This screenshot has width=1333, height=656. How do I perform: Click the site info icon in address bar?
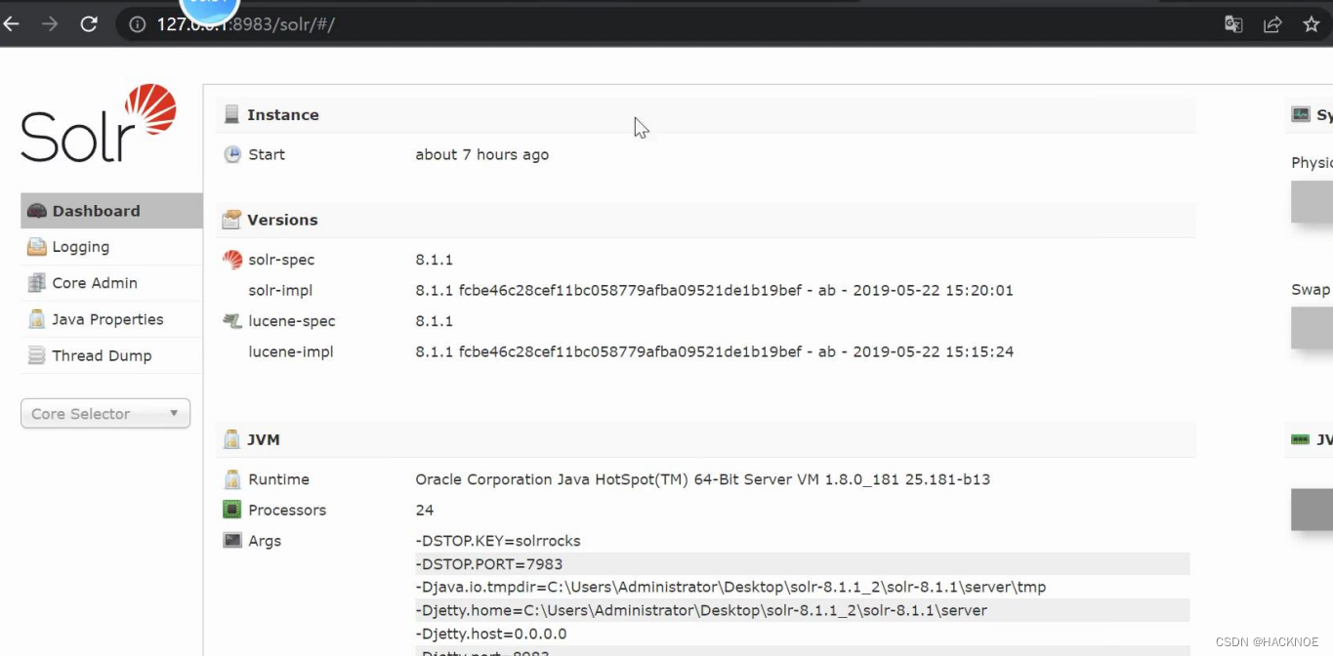tap(139, 24)
